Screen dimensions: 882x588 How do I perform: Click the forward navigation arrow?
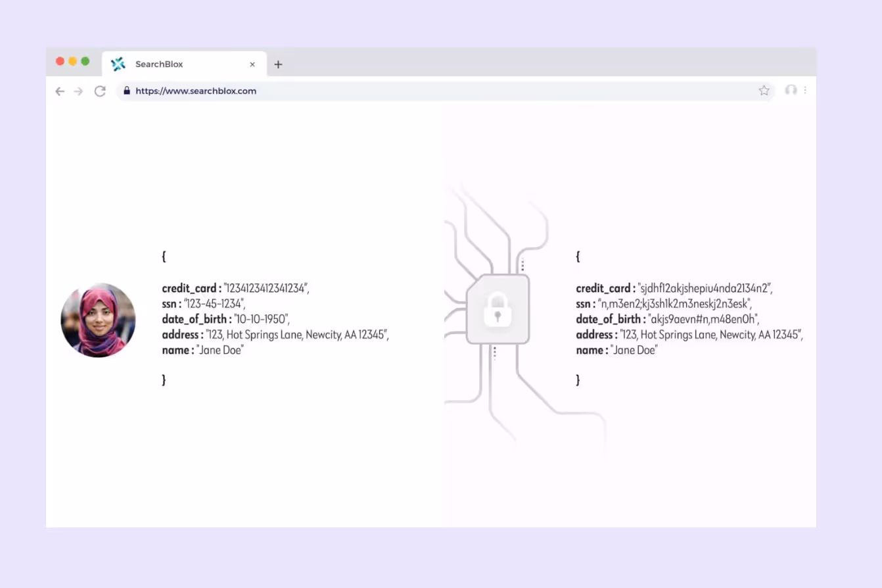click(78, 91)
